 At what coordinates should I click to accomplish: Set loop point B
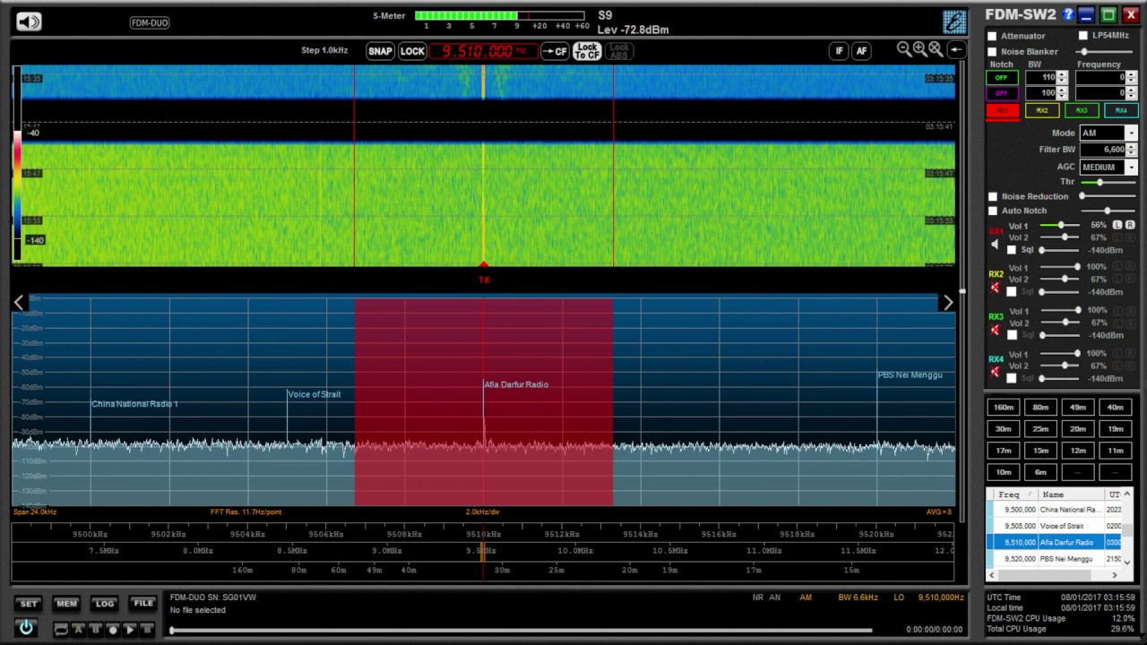pos(95,630)
